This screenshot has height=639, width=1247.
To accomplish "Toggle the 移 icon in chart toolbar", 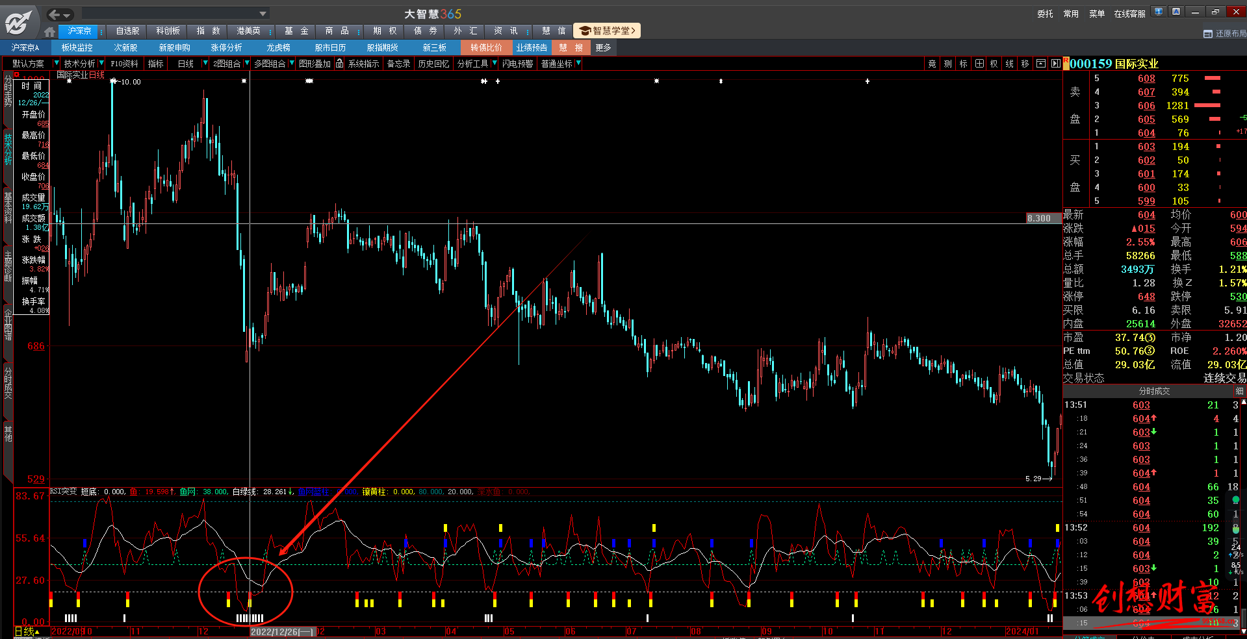I will [1025, 64].
